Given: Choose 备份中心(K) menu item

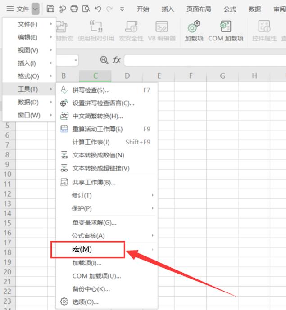Looking at the screenshot, I should (107, 289).
